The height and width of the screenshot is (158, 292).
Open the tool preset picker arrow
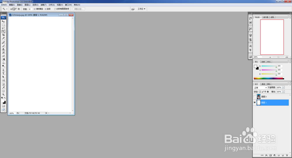tap(7, 9)
